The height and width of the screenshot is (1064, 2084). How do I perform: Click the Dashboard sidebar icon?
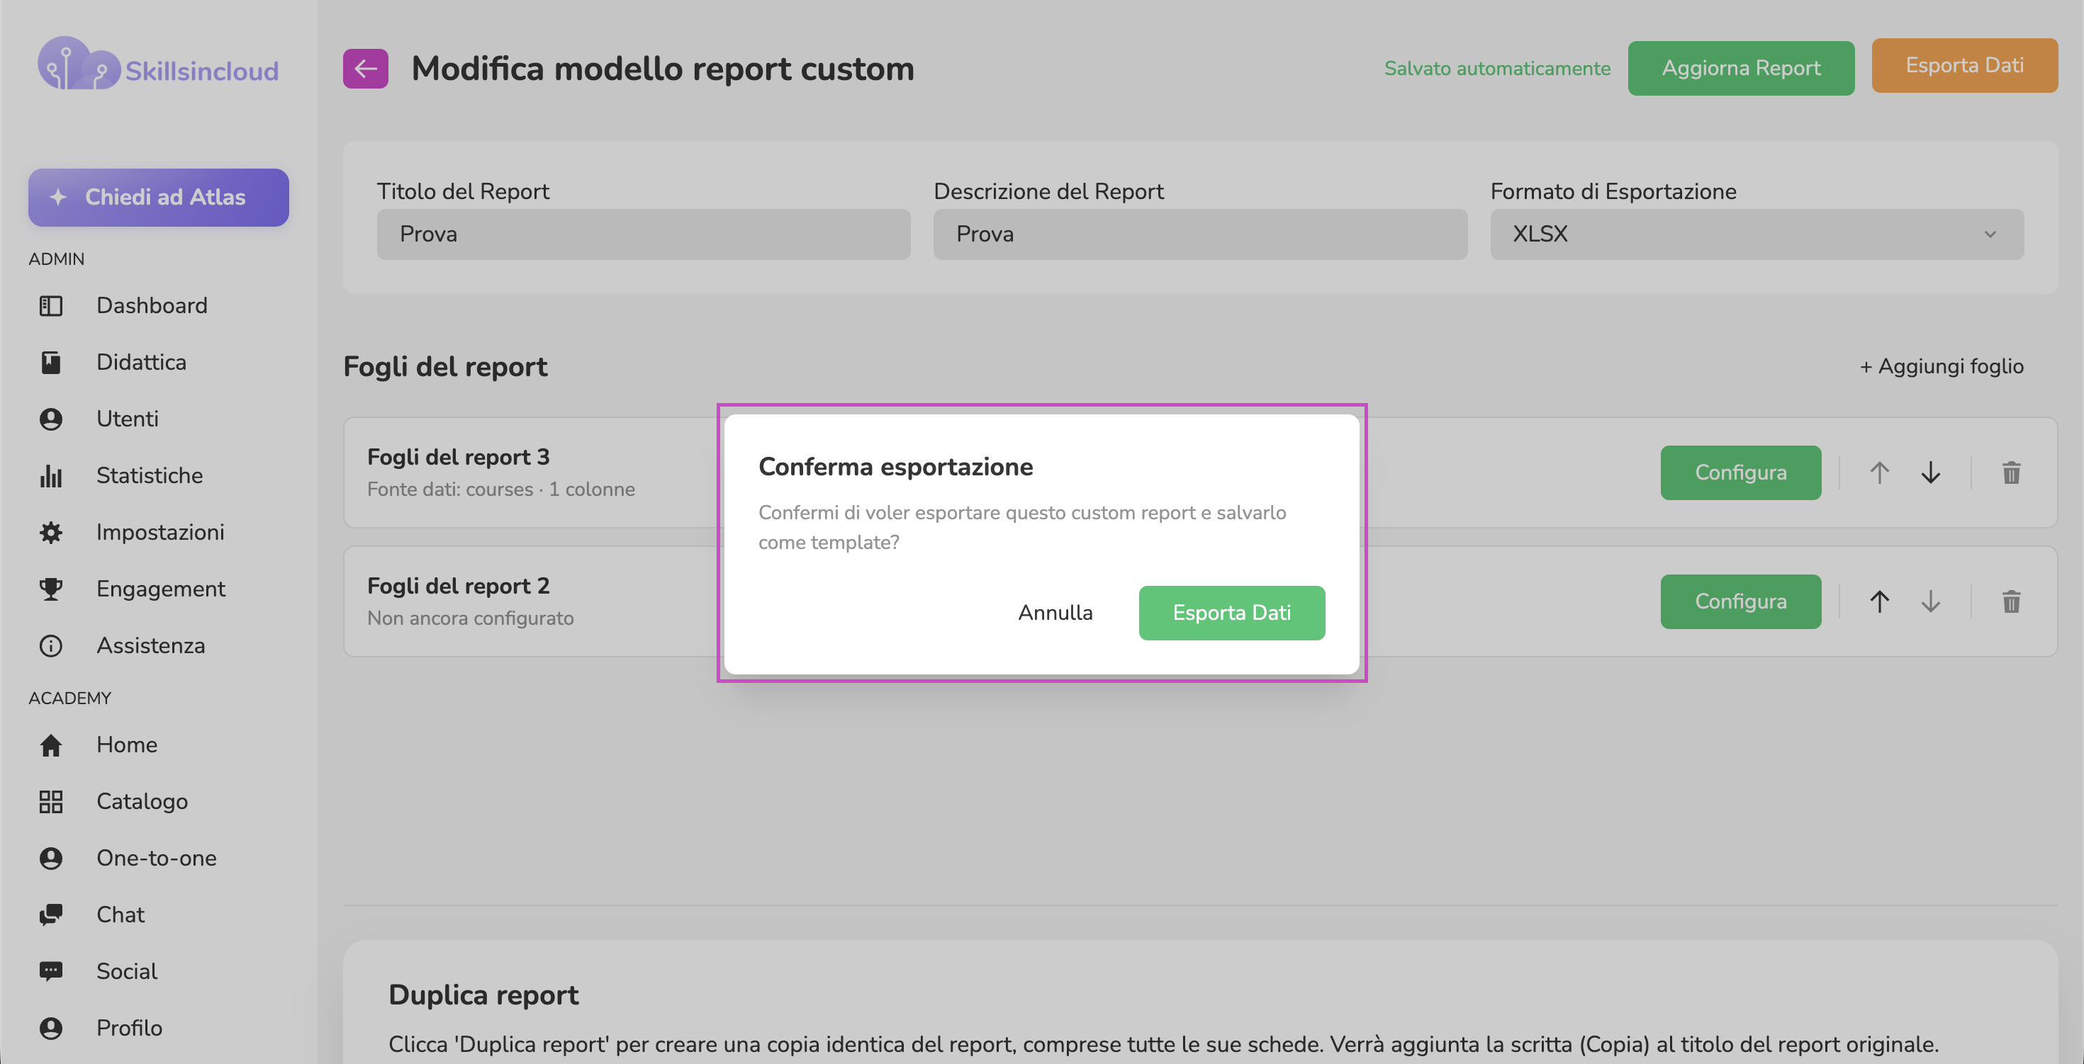tap(51, 305)
